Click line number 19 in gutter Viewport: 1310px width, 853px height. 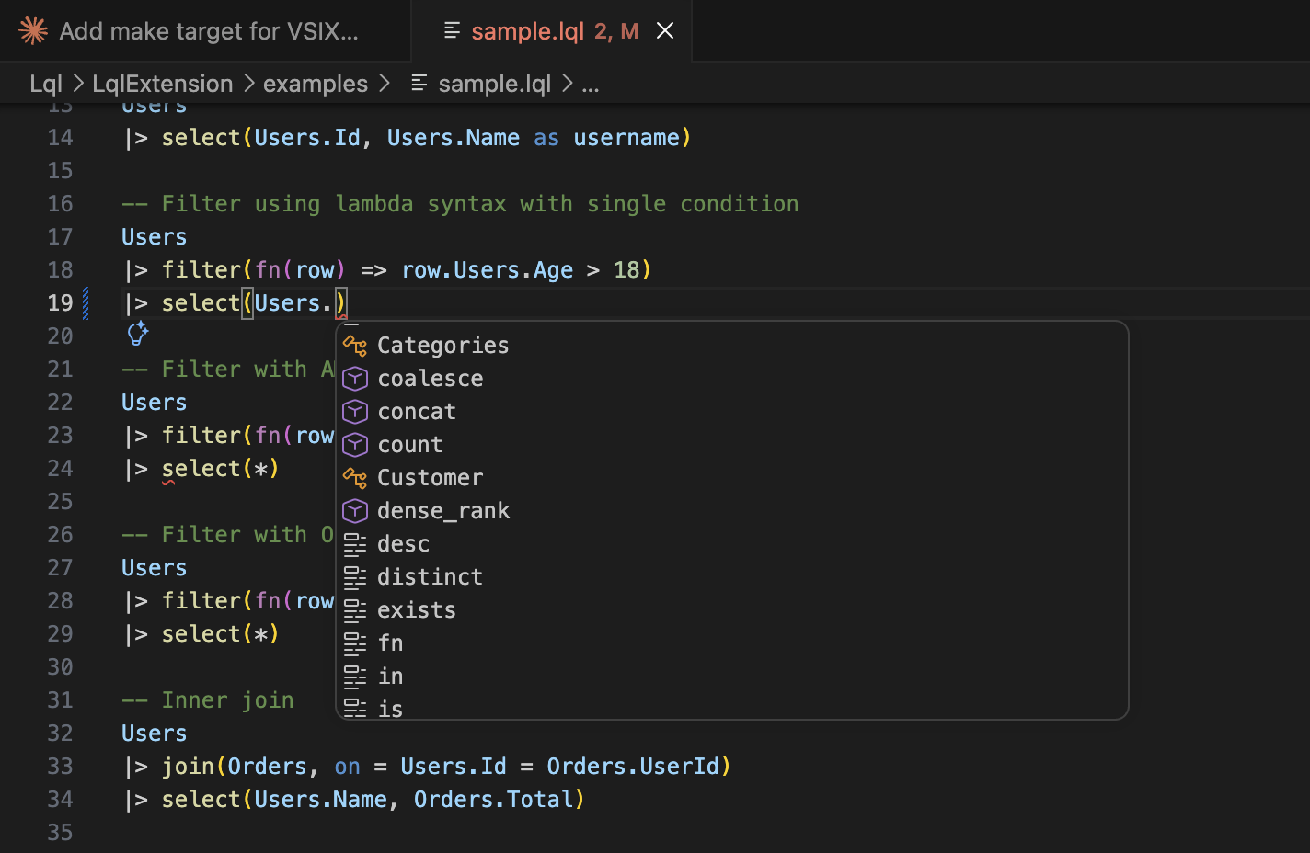60,303
